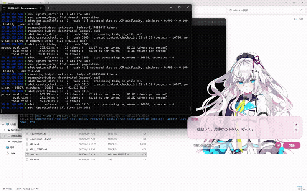The image size is (307, 191).
Task: Click the SKILL.md file icon
Action: 27,144
